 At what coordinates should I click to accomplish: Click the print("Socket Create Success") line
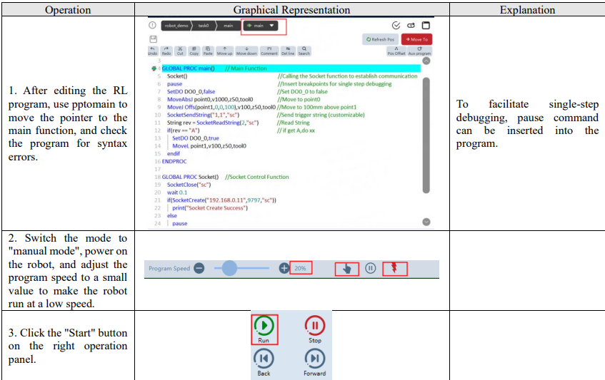coord(210,208)
